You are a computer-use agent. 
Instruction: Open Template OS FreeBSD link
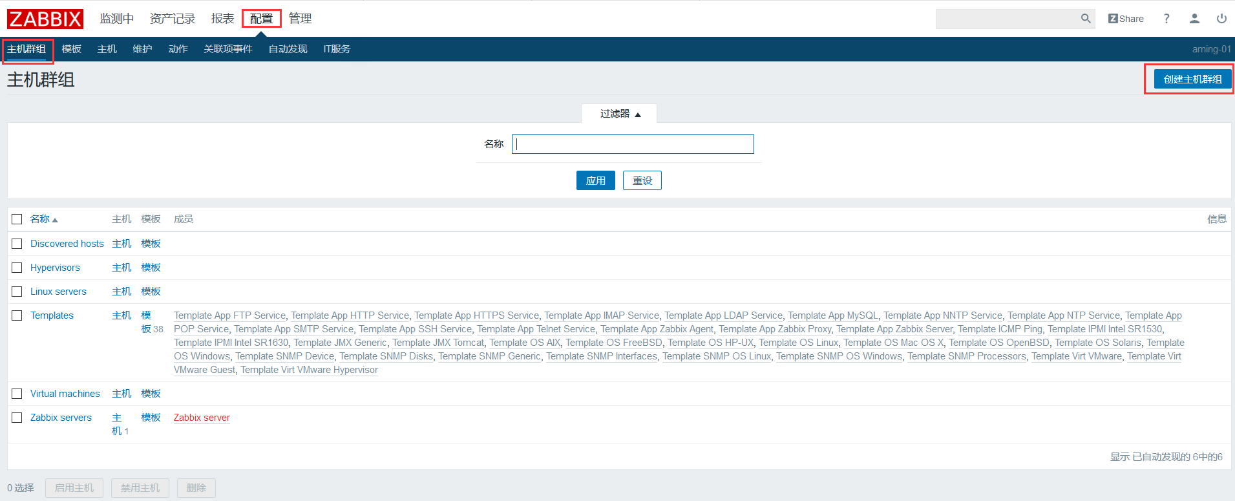[x=614, y=343]
